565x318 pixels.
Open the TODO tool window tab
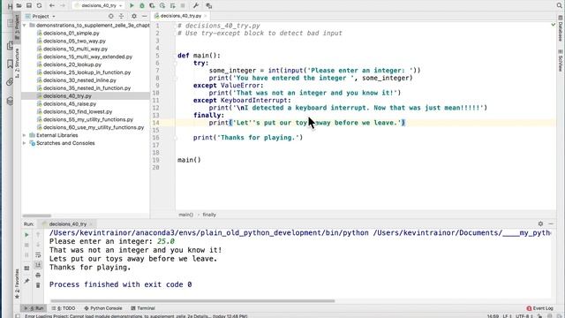pyautogui.click(x=64, y=308)
